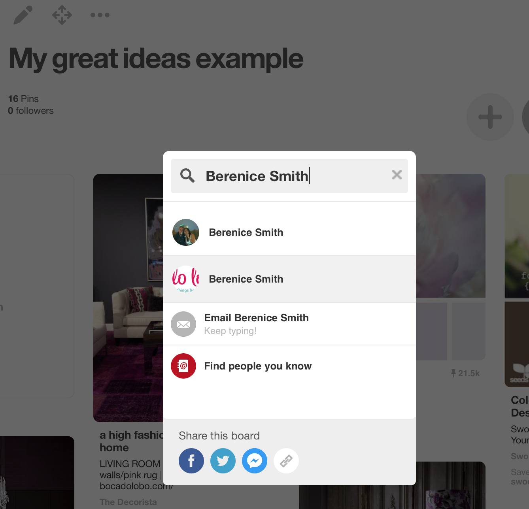Click the red address book icon

[183, 366]
